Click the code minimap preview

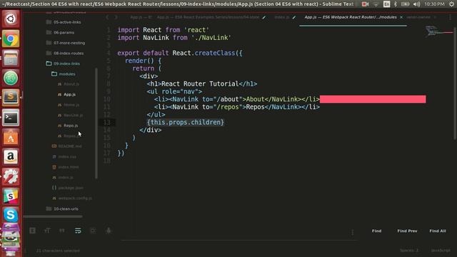438,31
